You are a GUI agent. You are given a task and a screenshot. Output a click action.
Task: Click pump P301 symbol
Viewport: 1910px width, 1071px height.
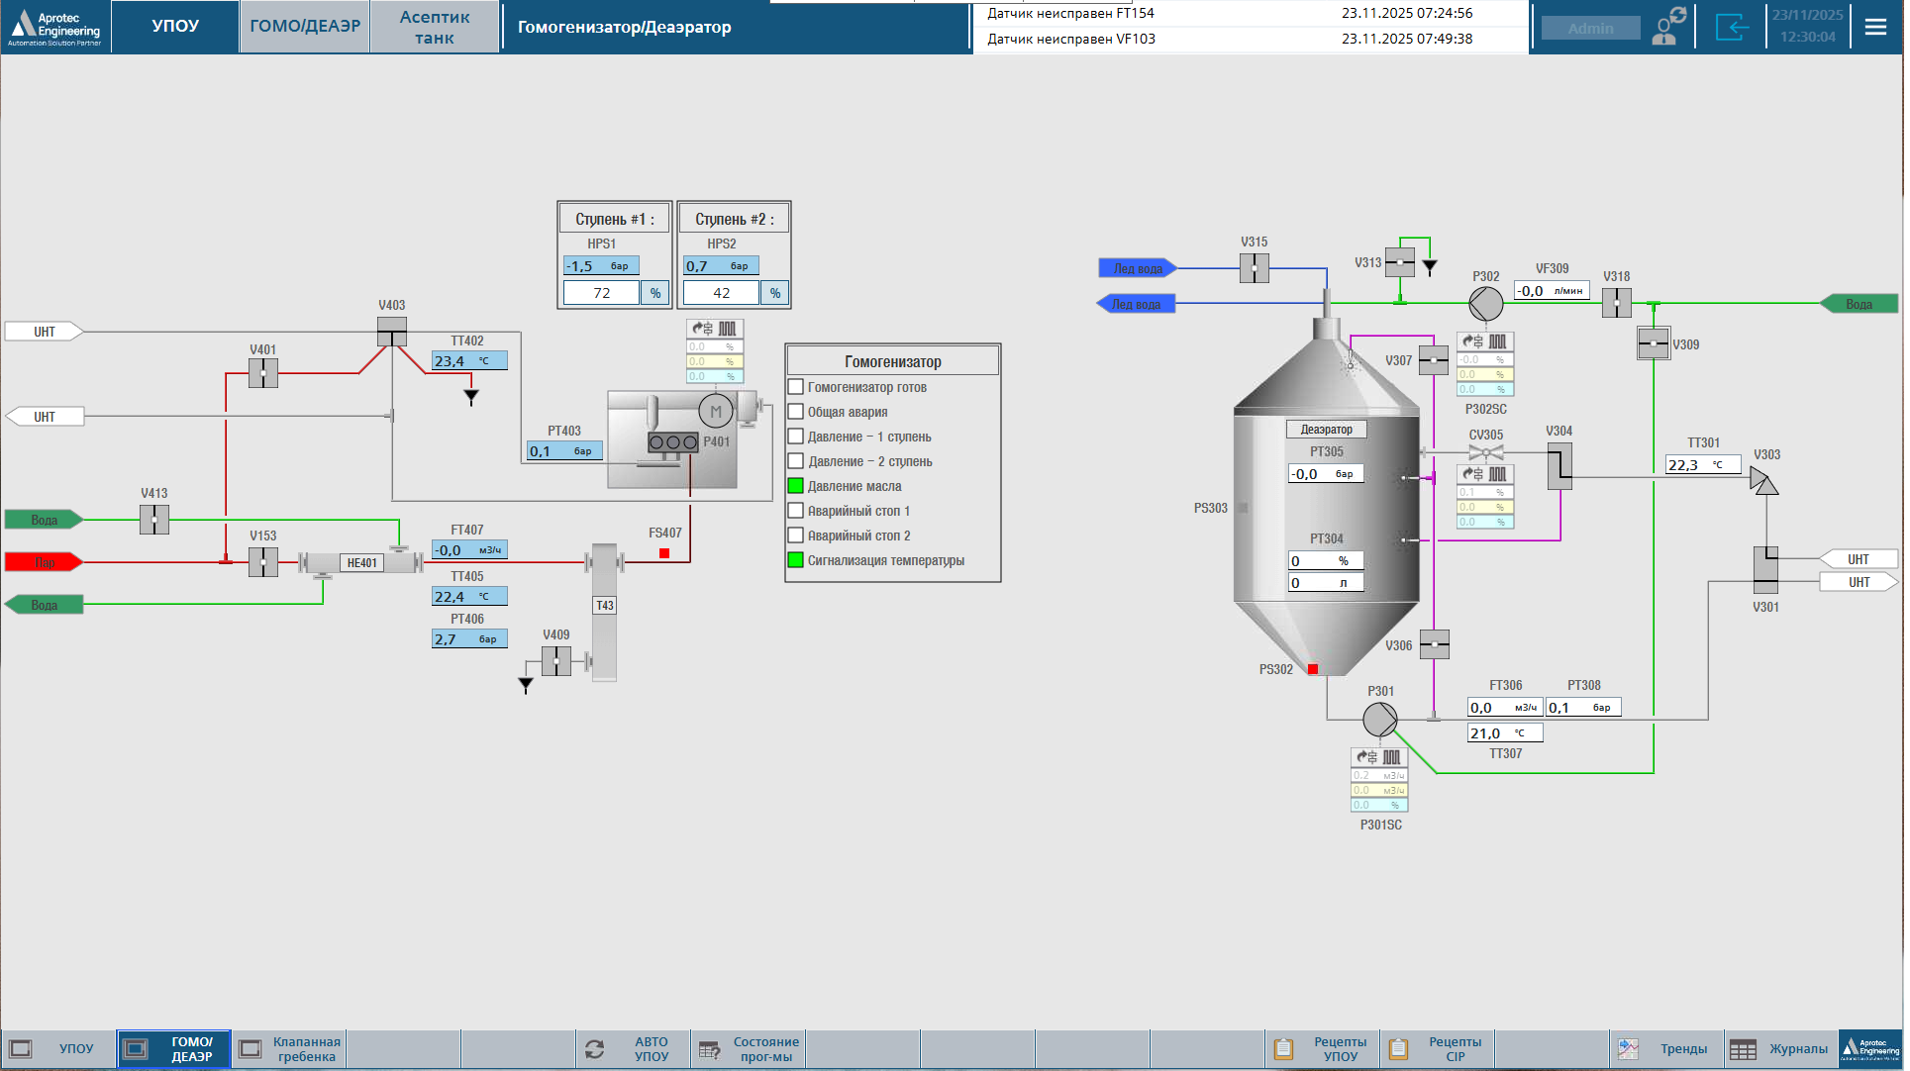tap(1379, 720)
